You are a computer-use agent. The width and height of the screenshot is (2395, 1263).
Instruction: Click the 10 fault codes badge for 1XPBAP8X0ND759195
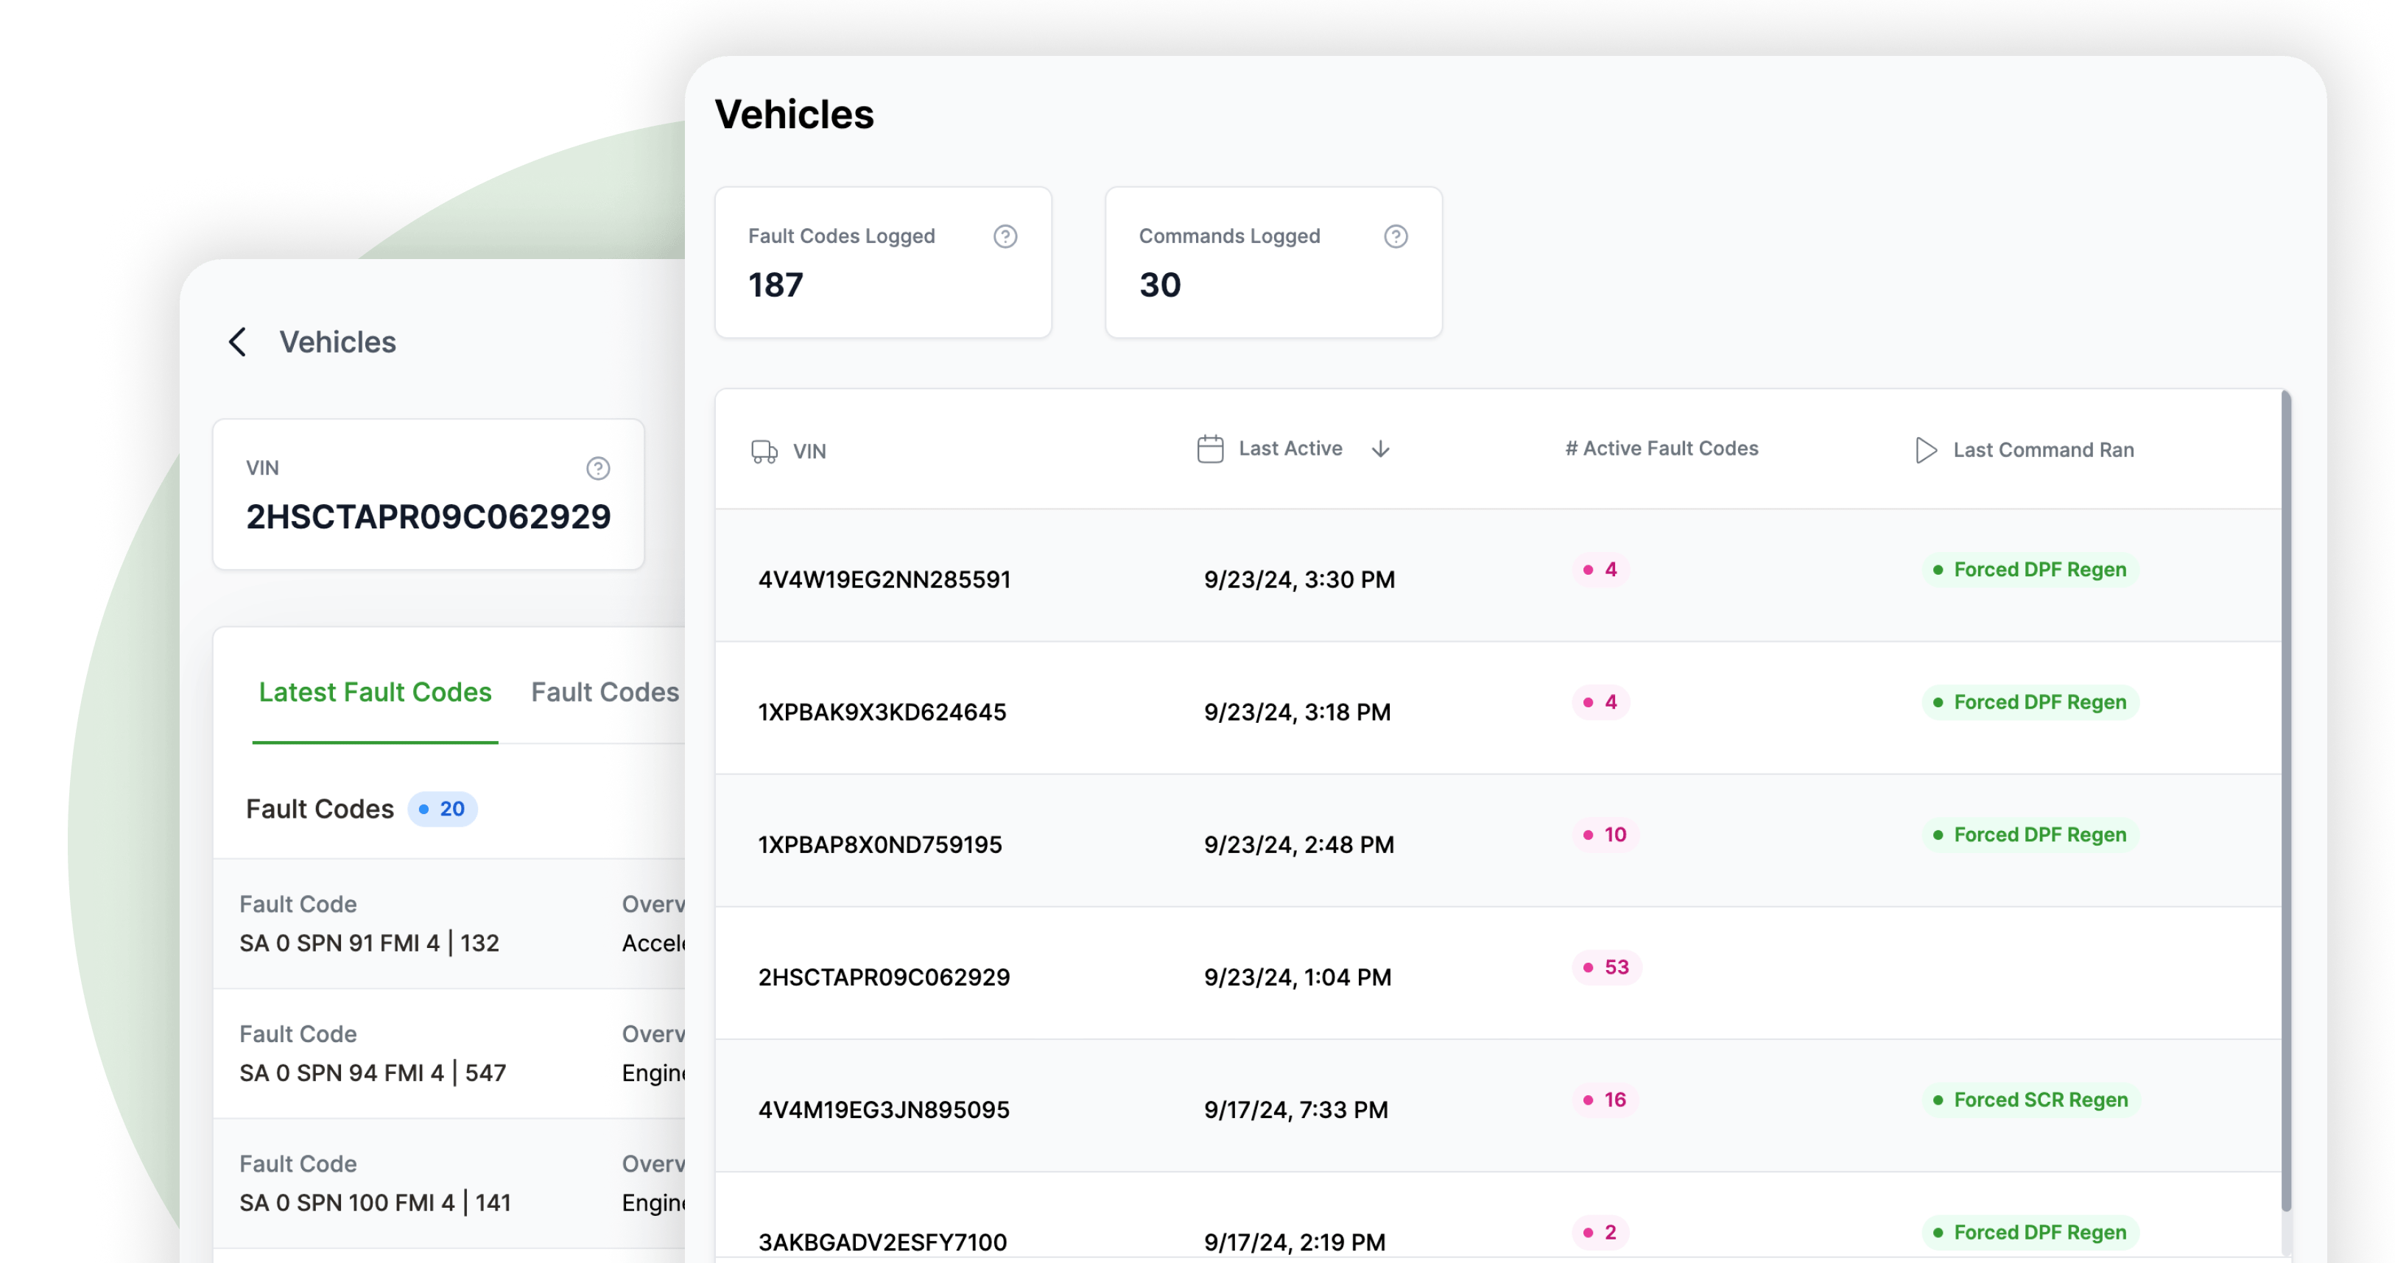[x=1605, y=835]
